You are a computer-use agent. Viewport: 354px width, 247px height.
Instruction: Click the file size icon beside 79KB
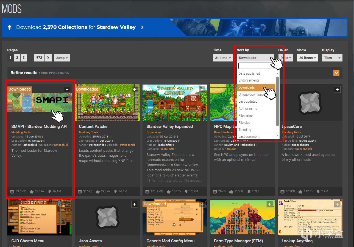click(x=215, y=191)
